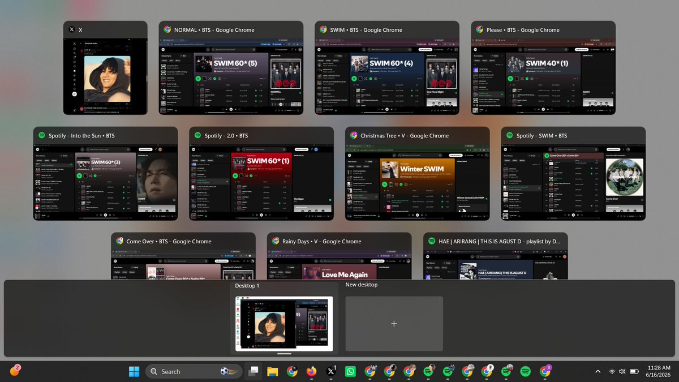Open Firefox from the taskbar
The width and height of the screenshot is (679, 382).
tap(311, 371)
